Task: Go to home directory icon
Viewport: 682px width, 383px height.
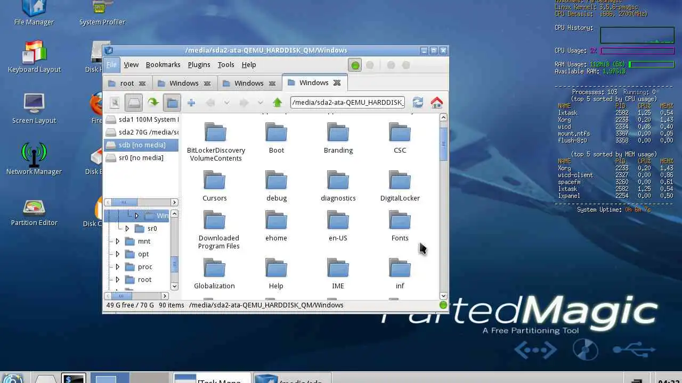Action: (x=436, y=103)
